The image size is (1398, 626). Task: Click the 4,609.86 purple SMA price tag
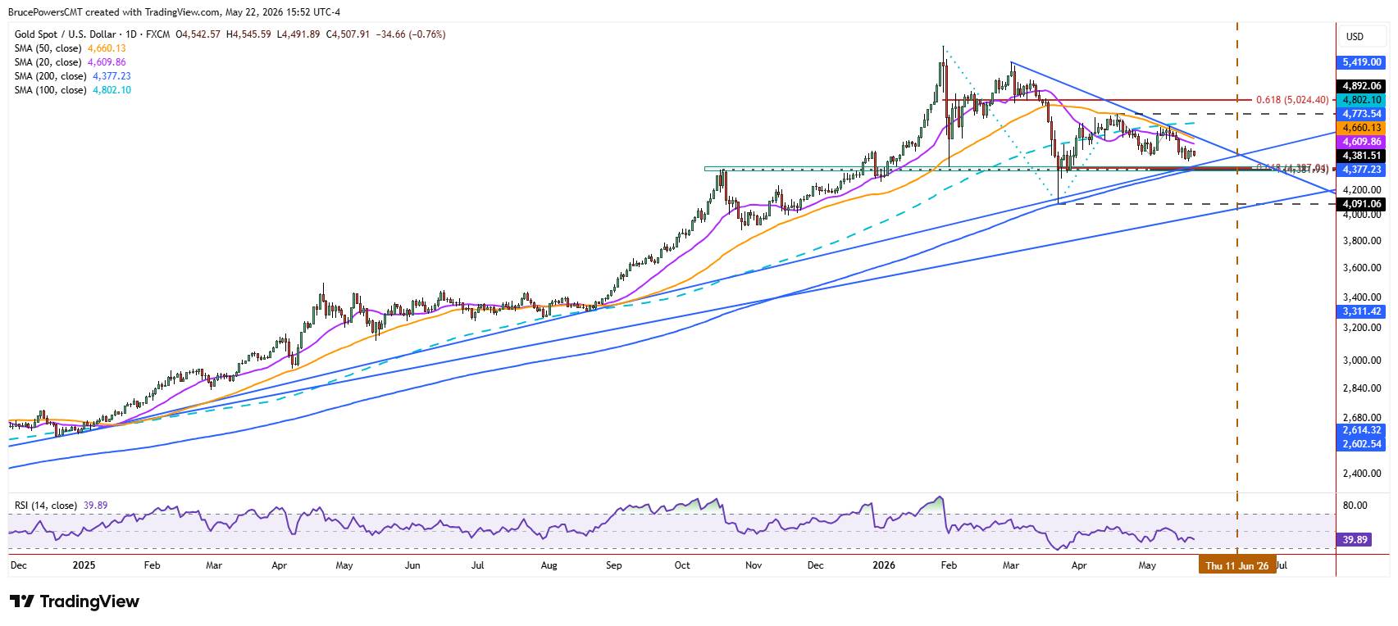(1362, 142)
